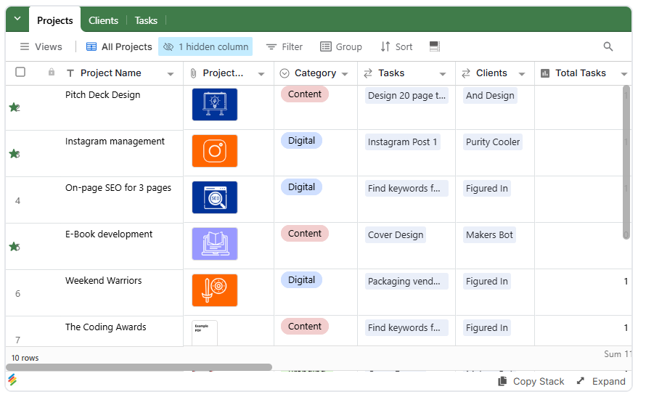Open the search magnifier icon
646x397 pixels.
coord(608,46)
